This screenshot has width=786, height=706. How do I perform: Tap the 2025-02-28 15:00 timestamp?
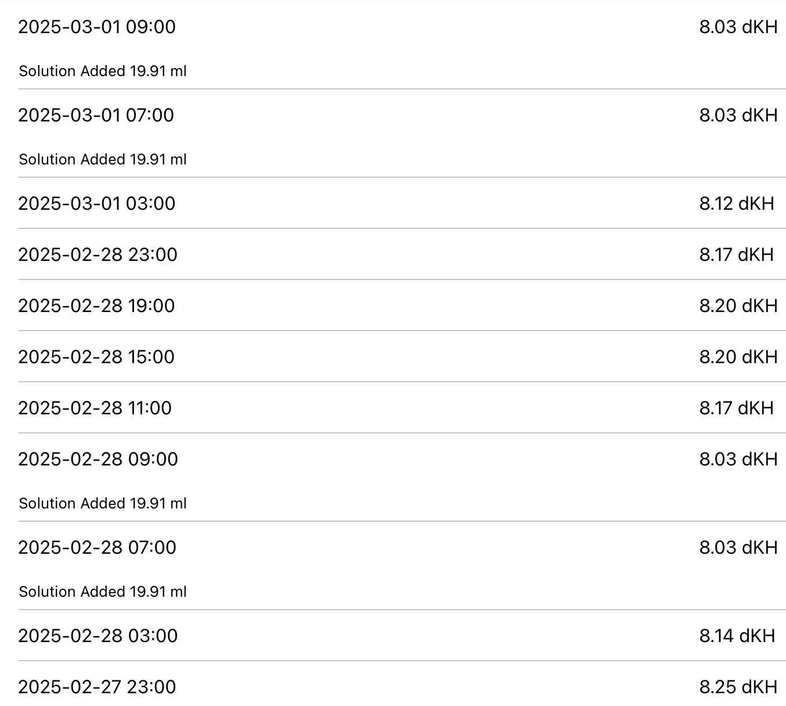point(96,357)
